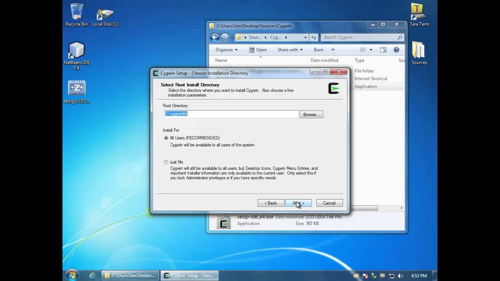Select the All Users (RECOMMENDED) radio button
This screenshot has width=500, height=281.
click(166, 138)
